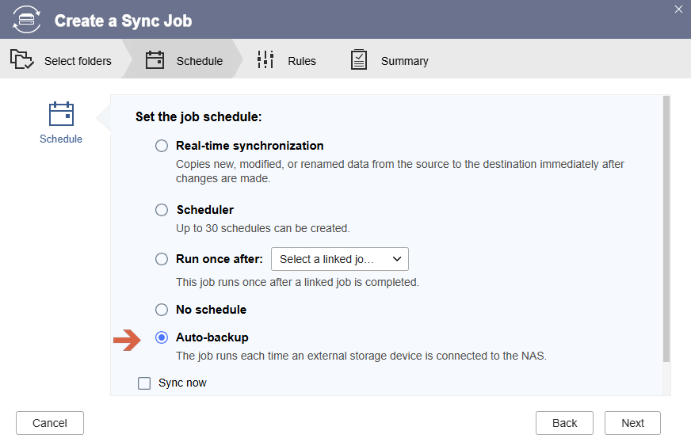Click the vertical scrollbar in schedule panel
The image size is (691, 442).
tap(666, 230)
